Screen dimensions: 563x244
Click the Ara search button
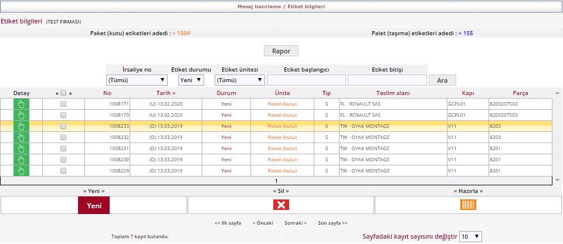tap(442, 80)
